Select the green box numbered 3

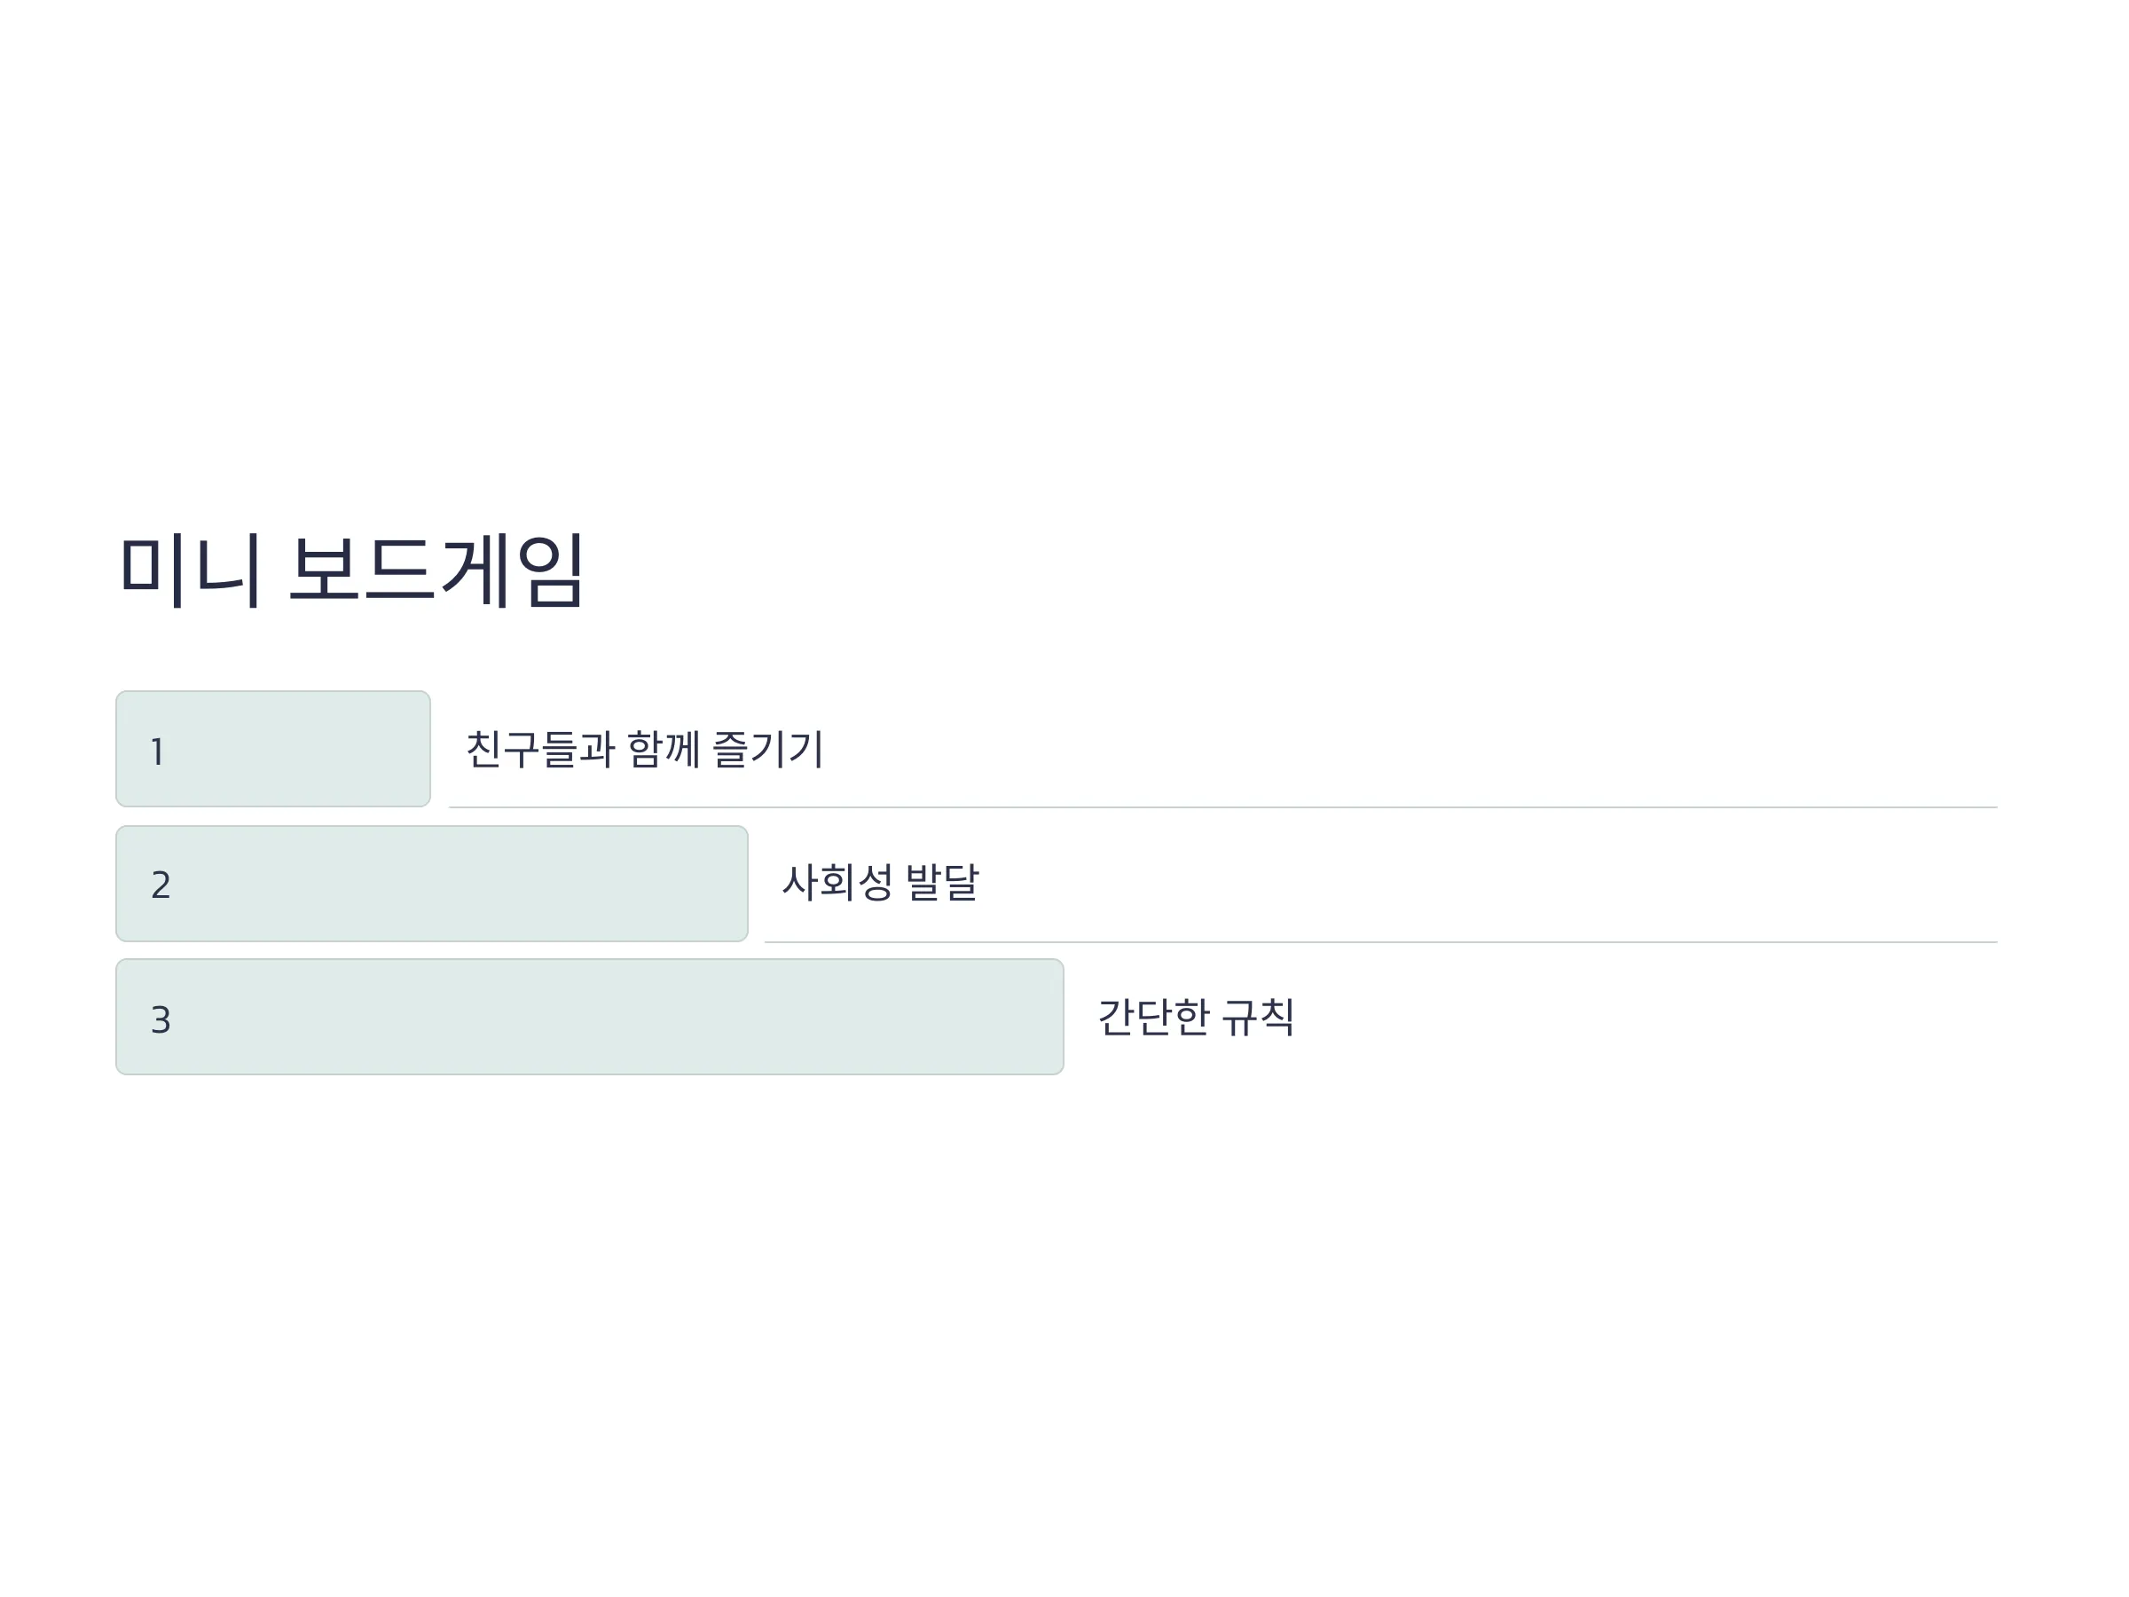click(590, 1017)
